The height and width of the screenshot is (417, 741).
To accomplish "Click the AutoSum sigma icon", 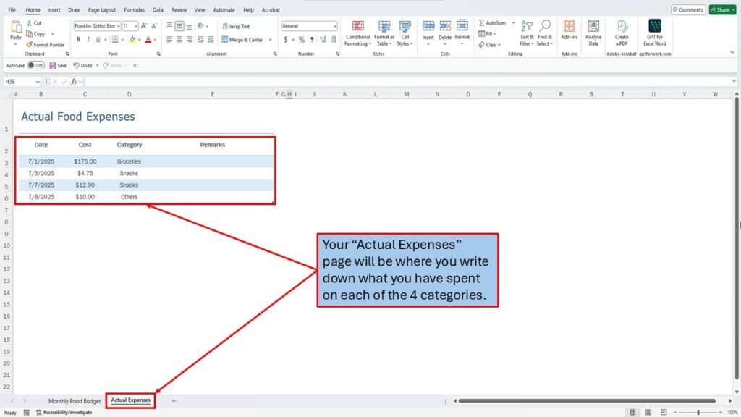I will point(481,23).
